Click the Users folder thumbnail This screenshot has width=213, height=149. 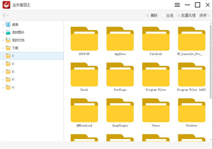155,110
